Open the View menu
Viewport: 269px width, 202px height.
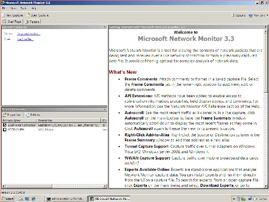point(13,8)
